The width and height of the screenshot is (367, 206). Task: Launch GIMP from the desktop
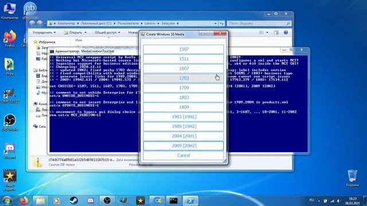coord(10,96)
